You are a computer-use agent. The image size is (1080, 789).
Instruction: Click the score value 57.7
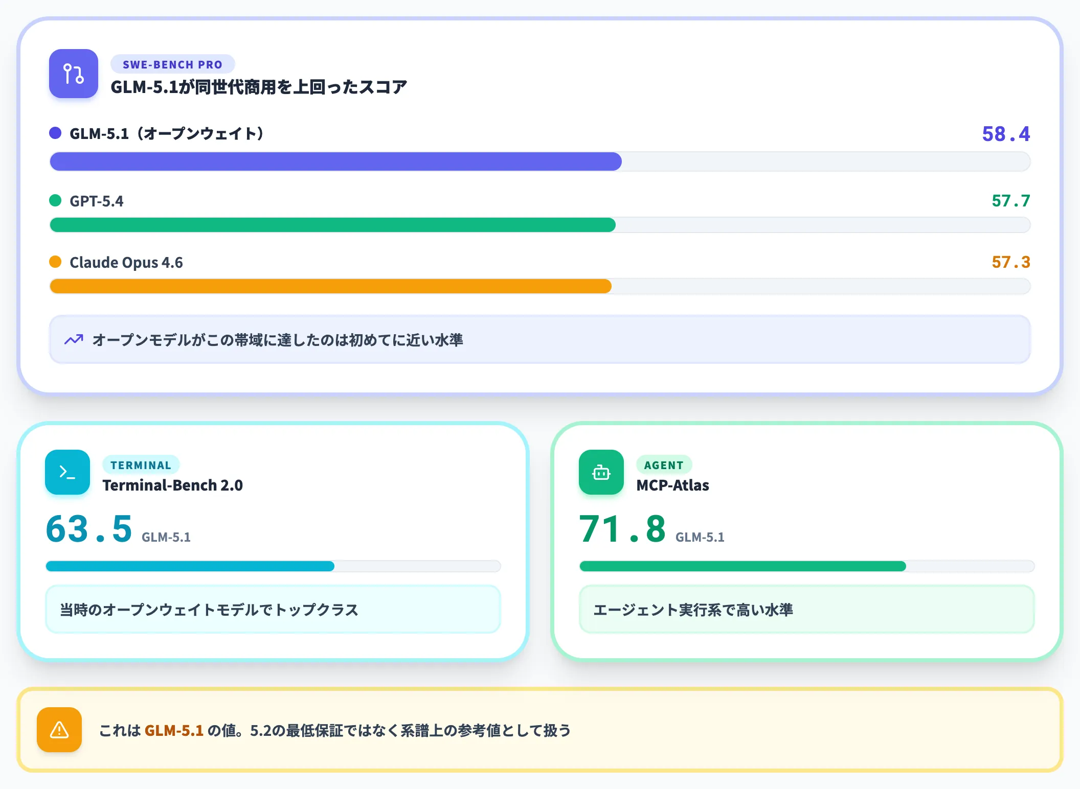(x=1011, y=201)
